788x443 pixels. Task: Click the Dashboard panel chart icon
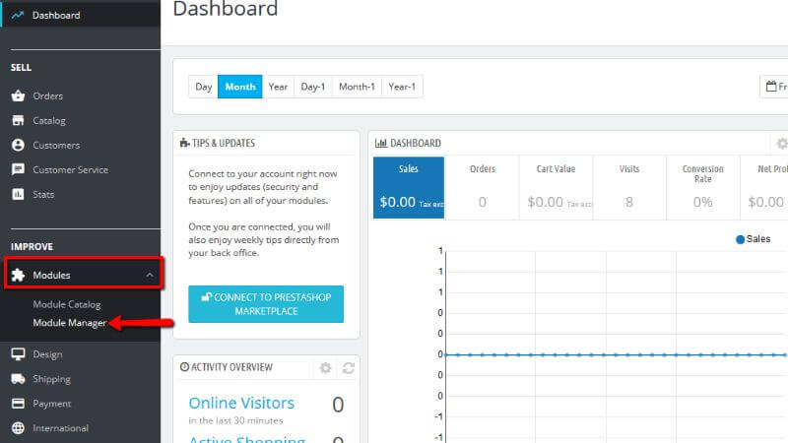(x=381, y=143)
